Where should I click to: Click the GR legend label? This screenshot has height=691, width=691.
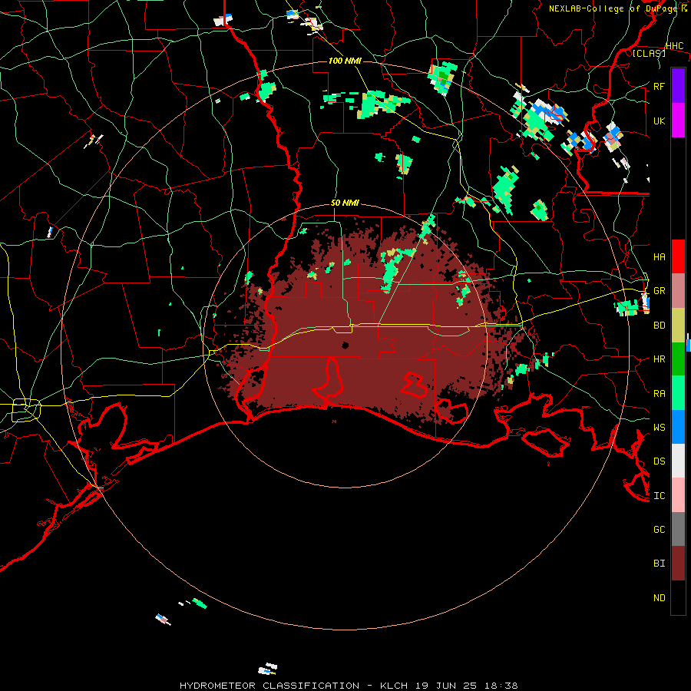point(659,291)
